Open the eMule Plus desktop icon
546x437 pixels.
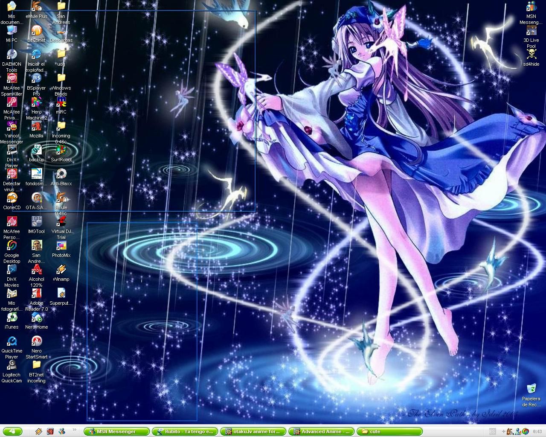click(36, 9)
